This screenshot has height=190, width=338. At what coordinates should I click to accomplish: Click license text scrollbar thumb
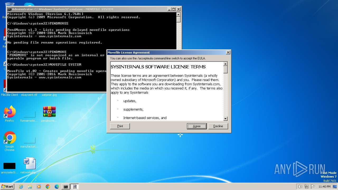pos(226,69)
